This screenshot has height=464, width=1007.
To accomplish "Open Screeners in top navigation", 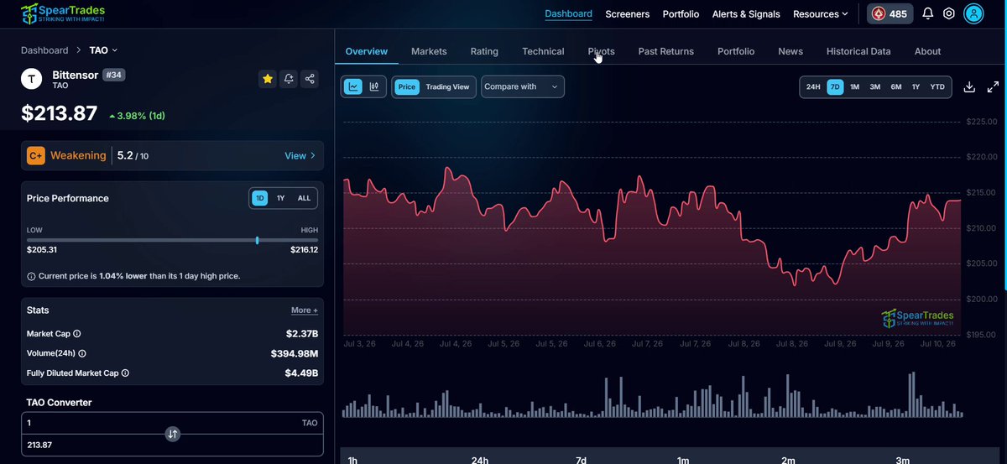I will (x=628, y=14).
